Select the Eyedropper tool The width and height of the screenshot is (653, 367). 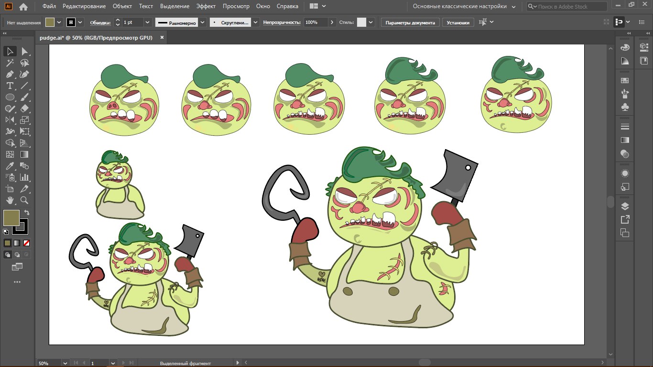[10, 166]
